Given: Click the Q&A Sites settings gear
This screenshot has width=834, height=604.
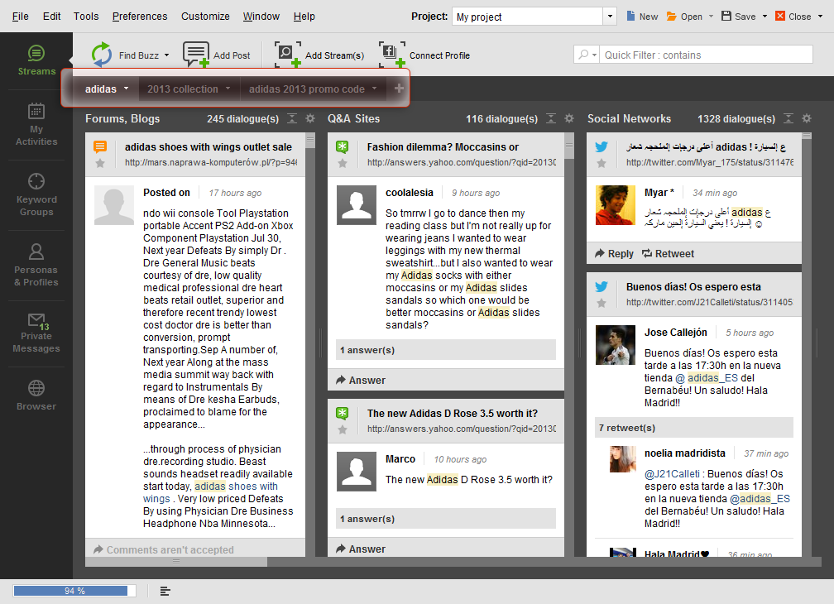Looking at the screenshot, I should pyautogui.click(x=569, y=118).
